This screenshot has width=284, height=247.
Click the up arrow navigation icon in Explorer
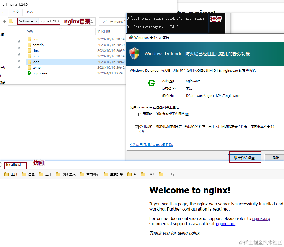(x=4, y=21)
